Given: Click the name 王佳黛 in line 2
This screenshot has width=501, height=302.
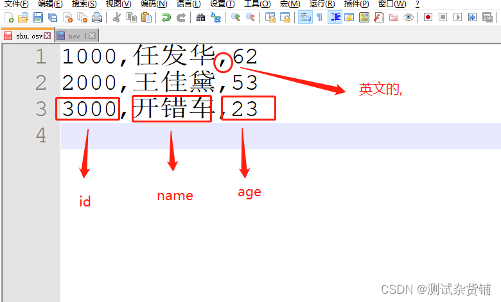Looking at the screenshot, I should (x=173, y=81).
